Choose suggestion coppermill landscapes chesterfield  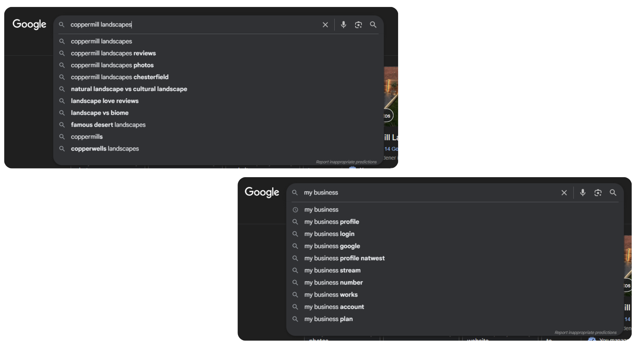(119, 77)
